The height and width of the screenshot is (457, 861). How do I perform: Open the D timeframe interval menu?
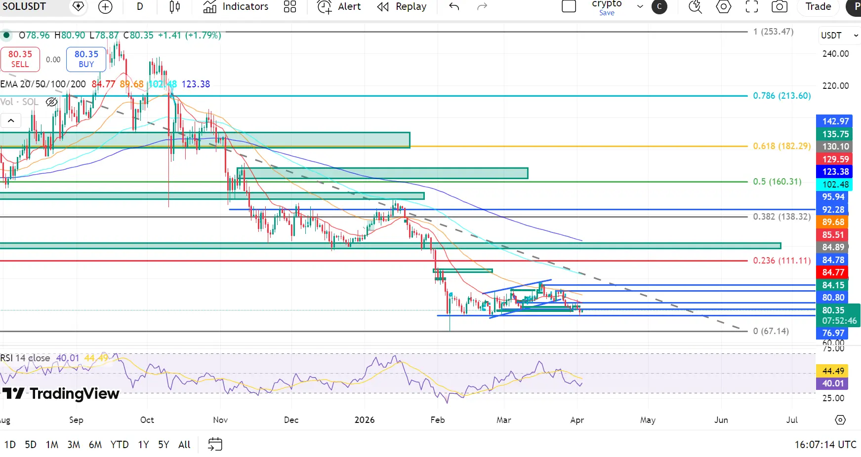(x=140, y=7)
